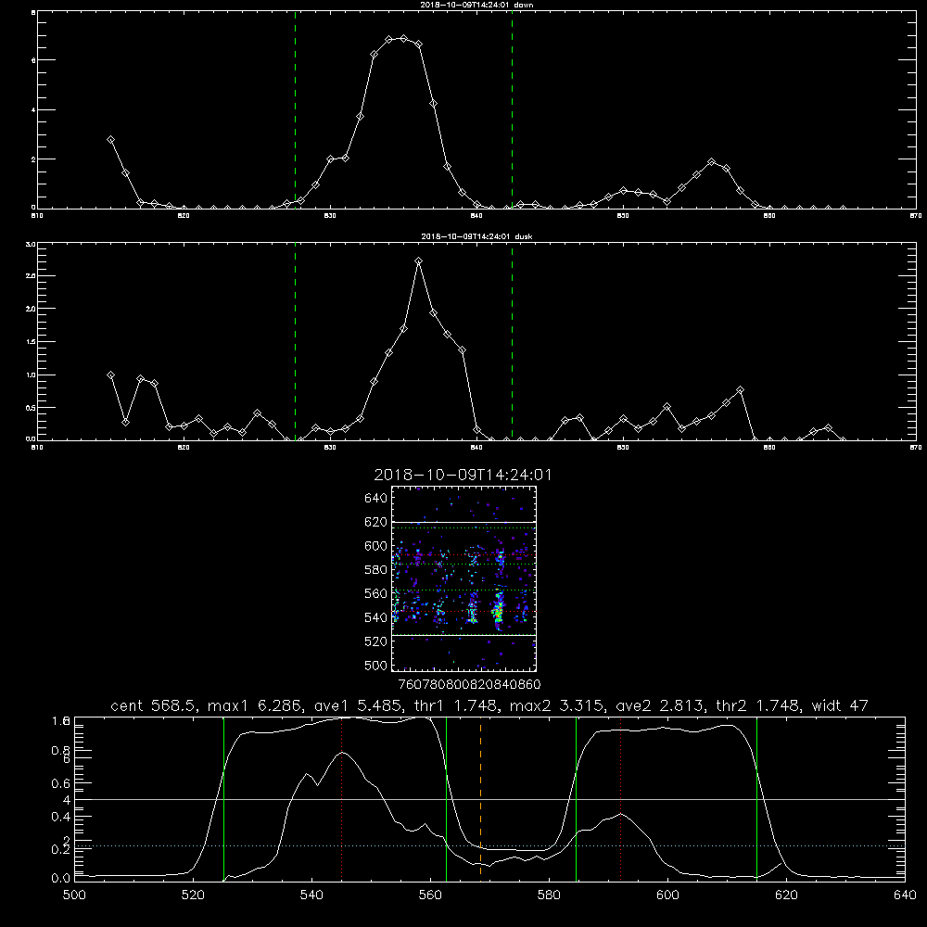Click the upper solid white line in spectral image
This screenshot has width=927, height=927.
point(464,522)
